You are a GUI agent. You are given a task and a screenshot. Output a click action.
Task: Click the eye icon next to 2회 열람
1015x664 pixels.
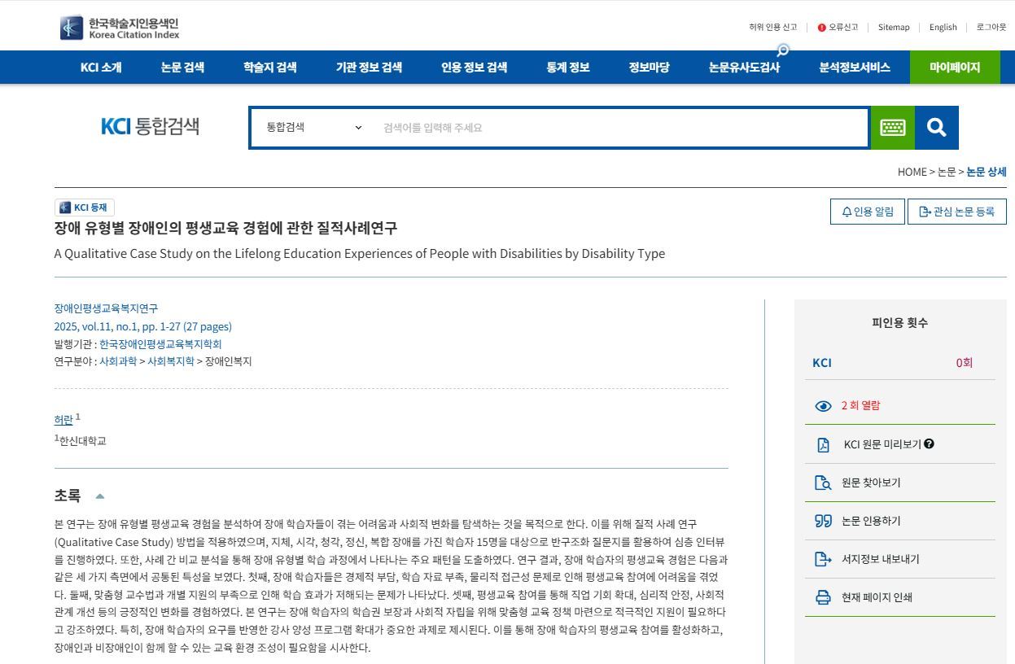823,406
